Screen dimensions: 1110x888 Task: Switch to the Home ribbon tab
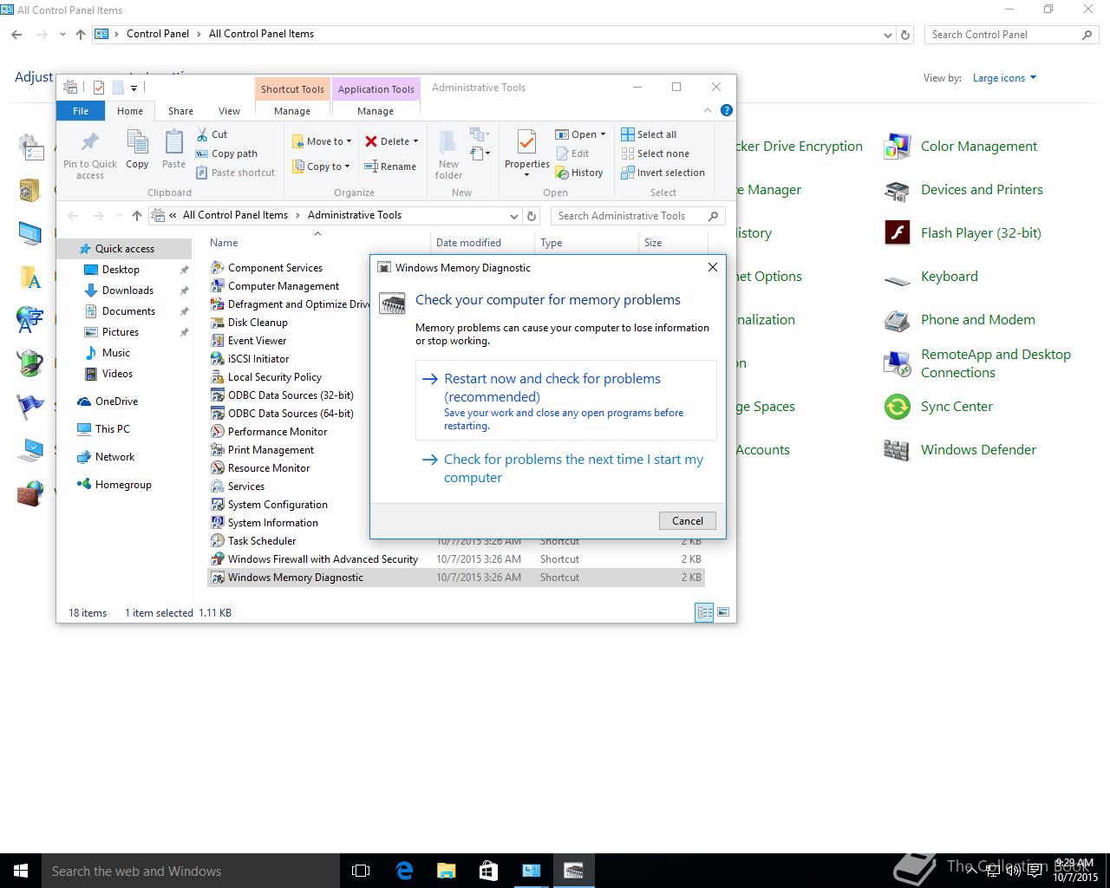(x=130, y=111)
